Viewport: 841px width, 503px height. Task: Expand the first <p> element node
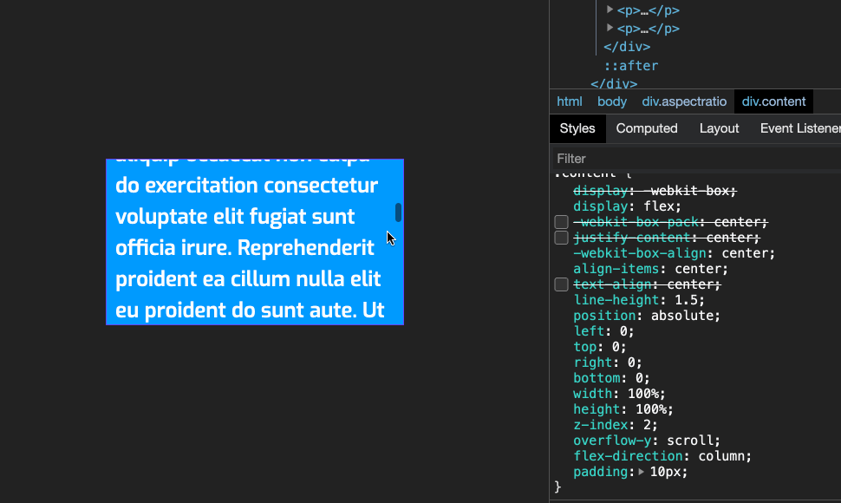[610, 10]
